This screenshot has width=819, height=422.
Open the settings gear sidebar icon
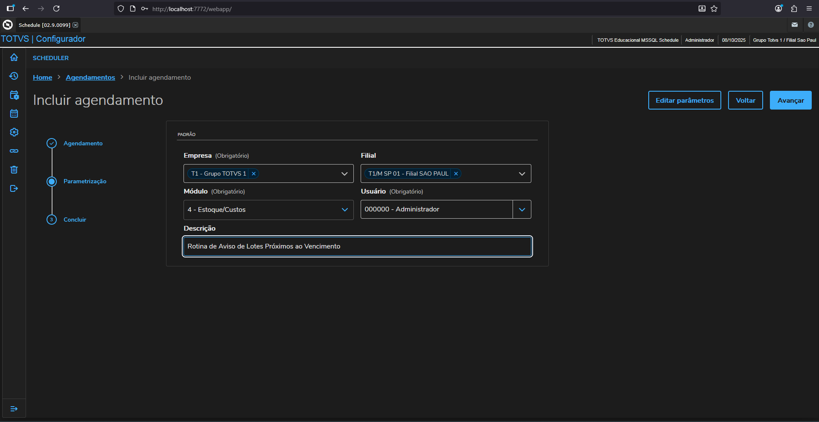click(x=14, y=132)
